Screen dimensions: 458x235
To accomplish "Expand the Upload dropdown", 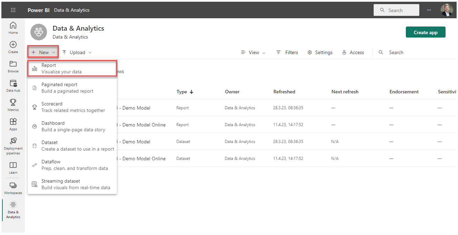I will point(77,52).
